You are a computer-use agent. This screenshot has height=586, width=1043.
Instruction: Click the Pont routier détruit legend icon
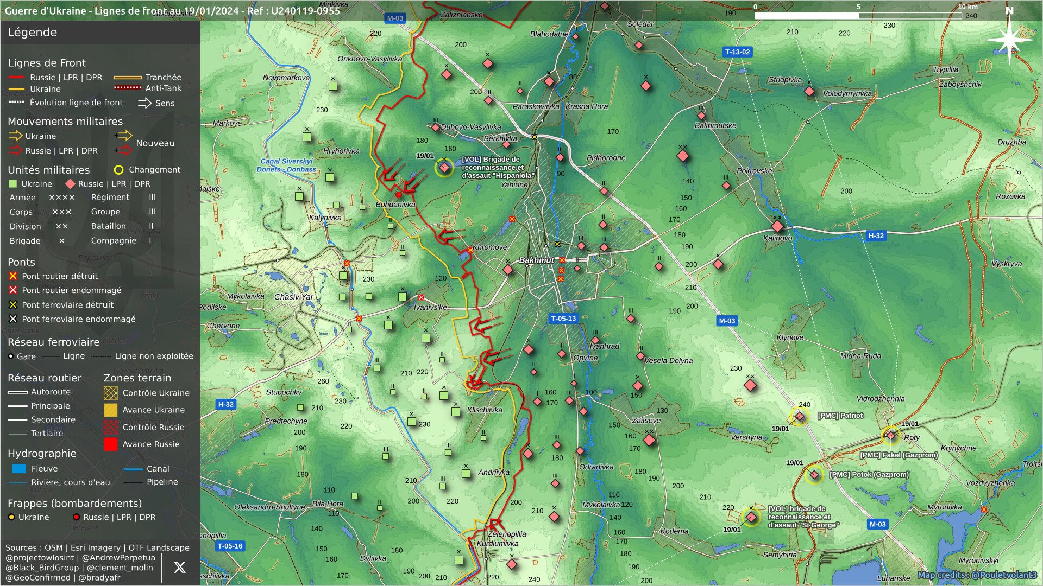(x=13, y=276)
